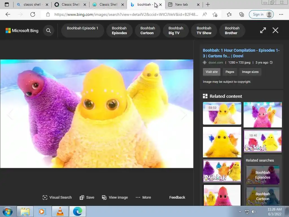The height and width of the screenshot is (217, 289).
Task: Expand image to full view icon
Action: [263, 30]
